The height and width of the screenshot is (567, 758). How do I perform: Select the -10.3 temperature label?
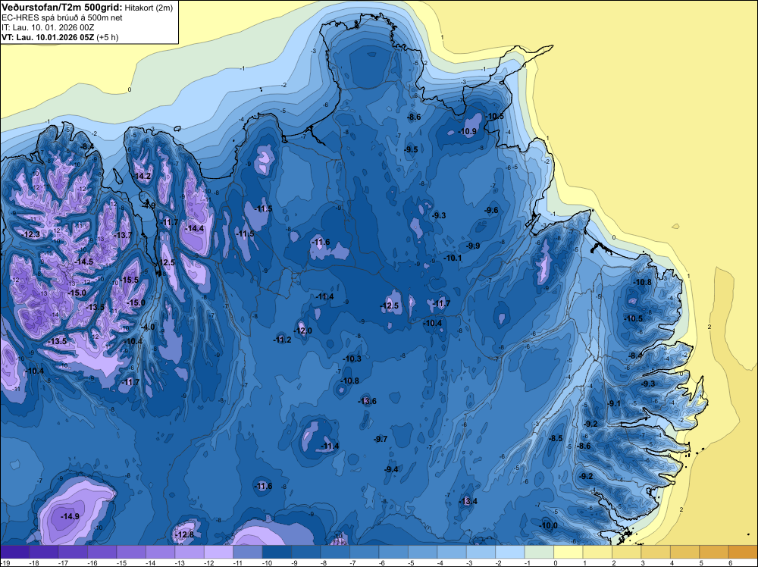click(352, 359)
